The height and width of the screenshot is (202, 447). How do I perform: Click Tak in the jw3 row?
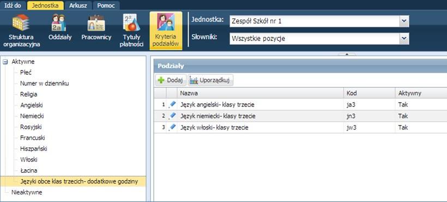(x=403, y=127)
